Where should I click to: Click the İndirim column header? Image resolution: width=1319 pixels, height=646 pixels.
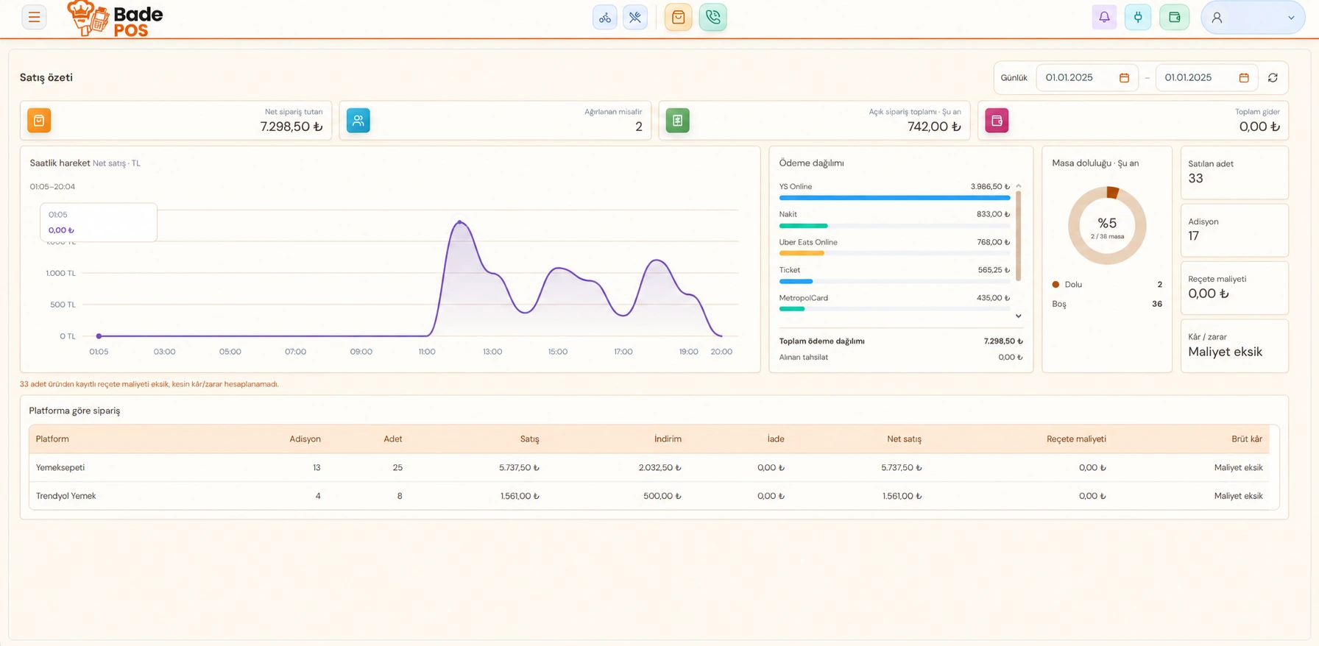coord(668,439)
